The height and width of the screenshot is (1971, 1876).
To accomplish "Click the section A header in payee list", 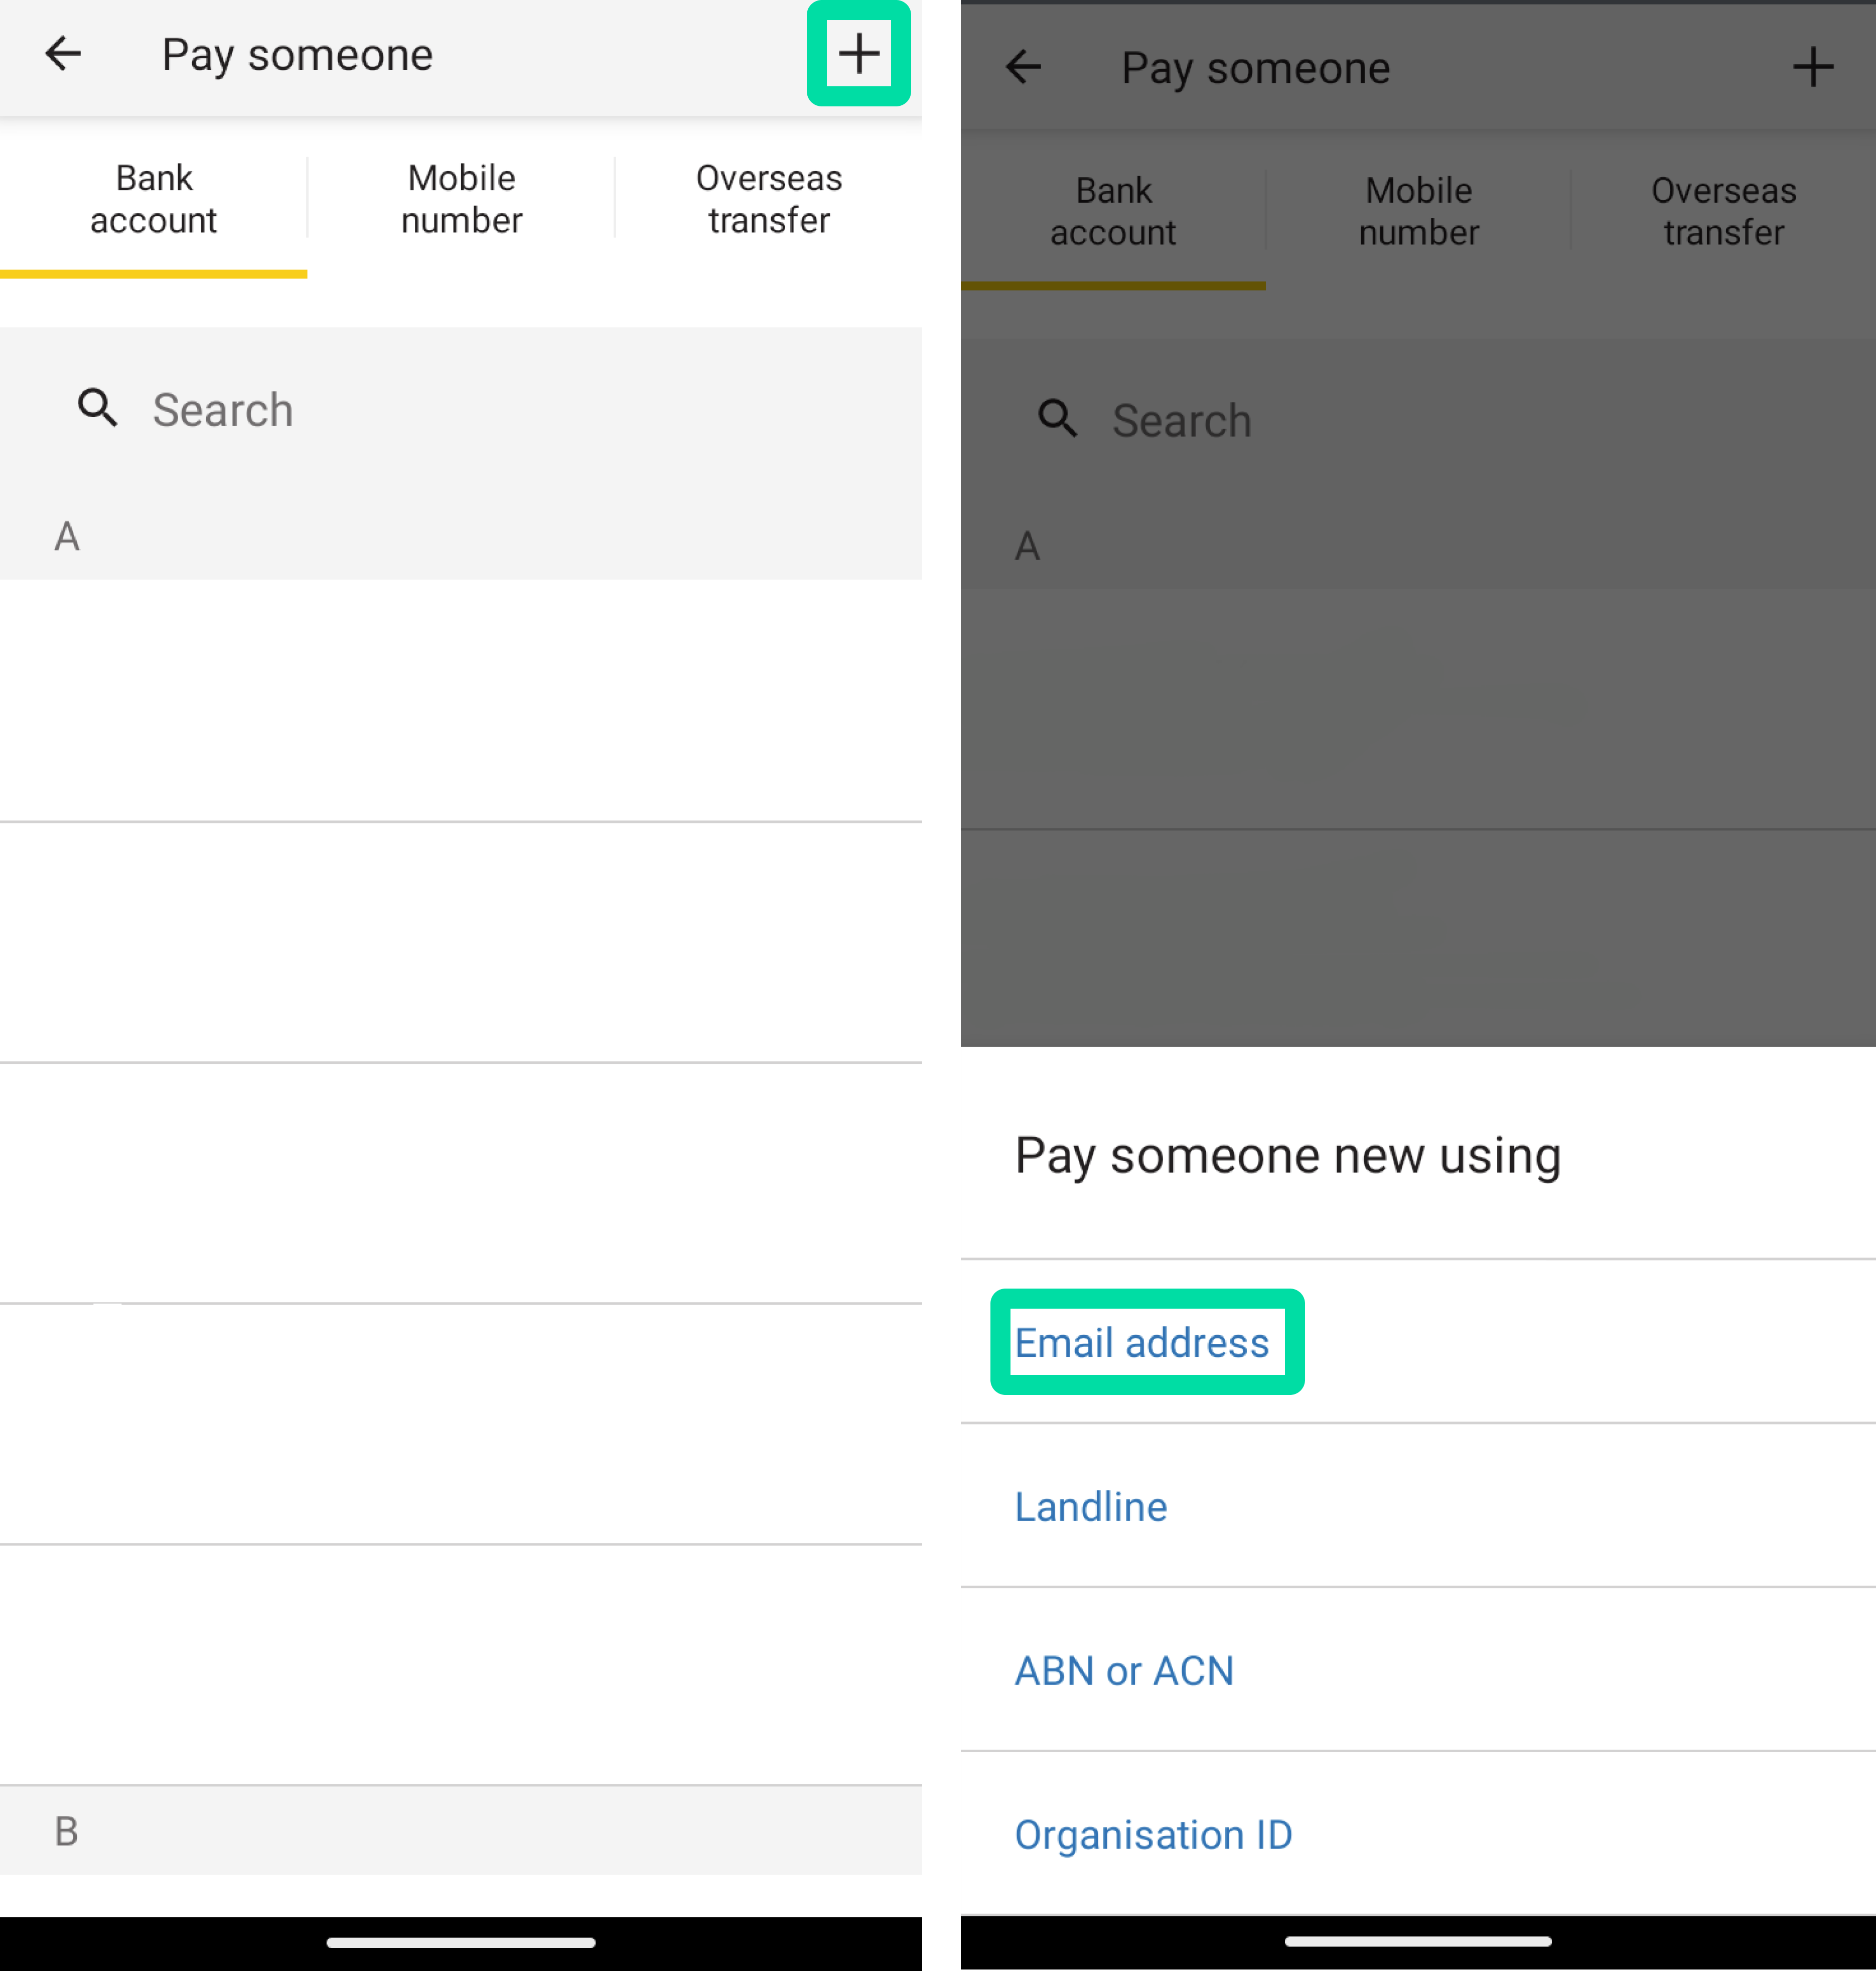I will click(x=67, y=536).
